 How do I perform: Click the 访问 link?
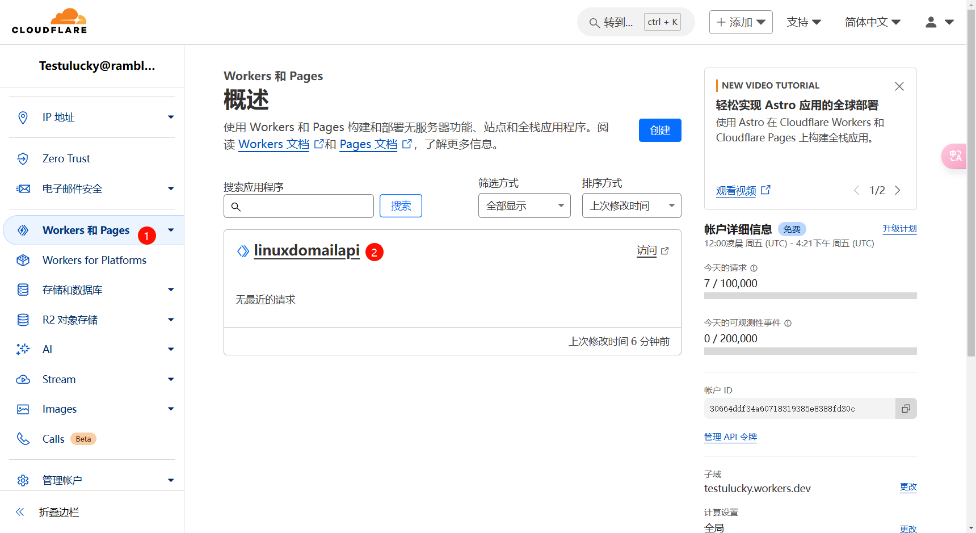click(646, 250)
